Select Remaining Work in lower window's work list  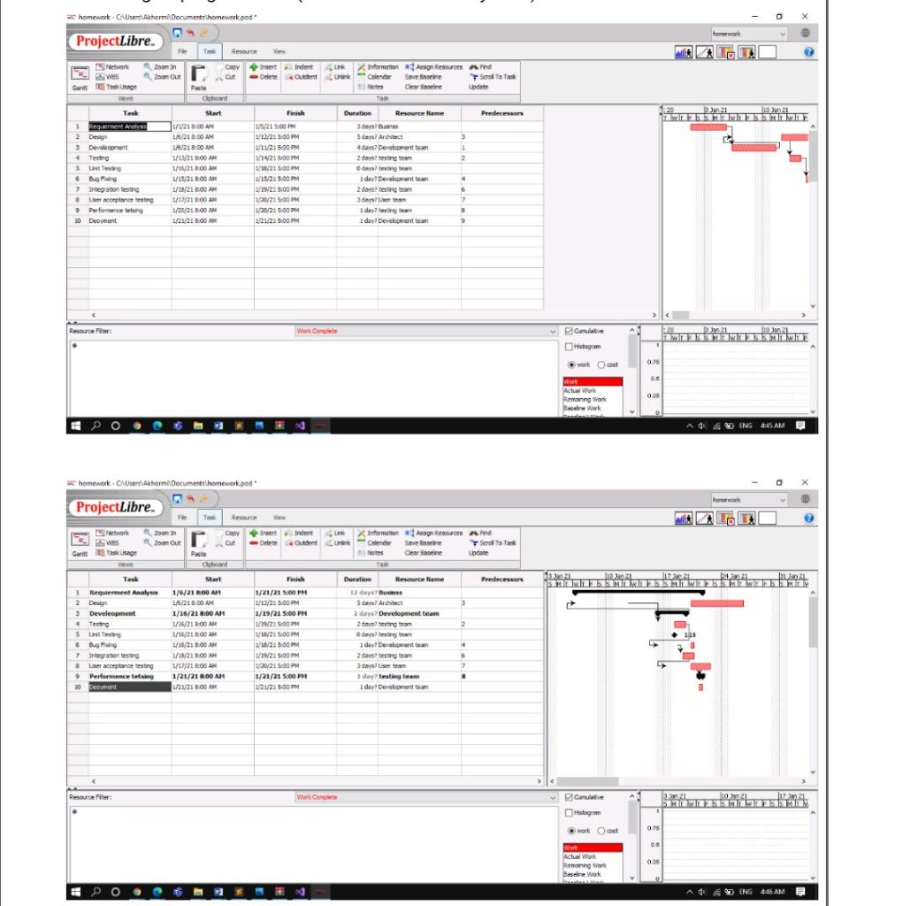pos(585,865)
